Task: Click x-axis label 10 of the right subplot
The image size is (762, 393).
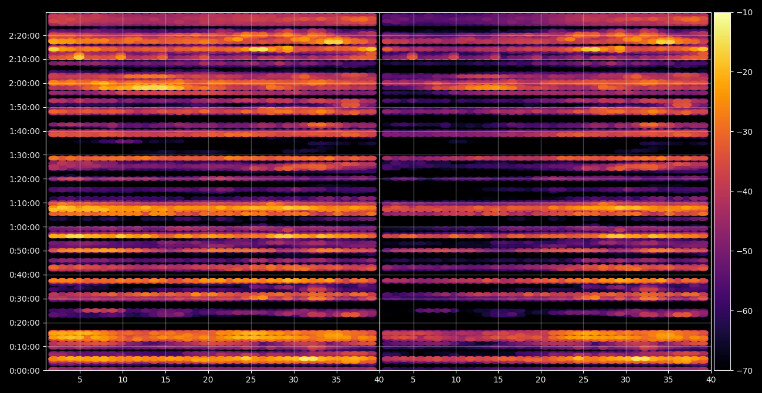Action: click(x=456, y=380)
